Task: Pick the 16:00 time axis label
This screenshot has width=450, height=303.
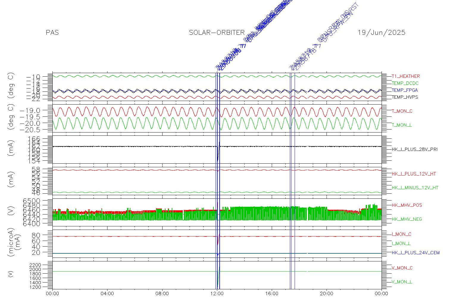Action: click(272, 294)
